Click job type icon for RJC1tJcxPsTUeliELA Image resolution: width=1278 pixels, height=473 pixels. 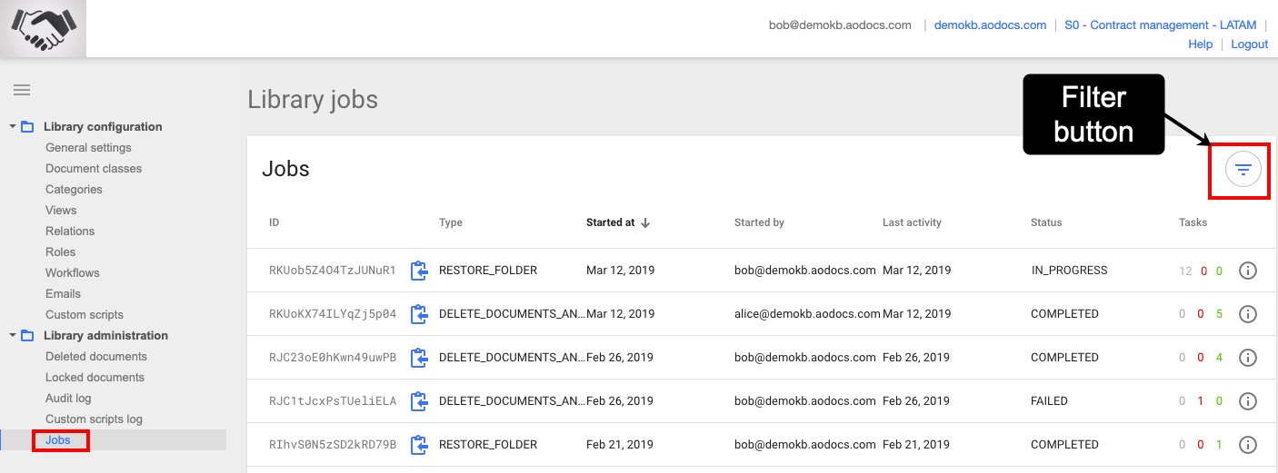pyautogui.click(x=419, y=401)
